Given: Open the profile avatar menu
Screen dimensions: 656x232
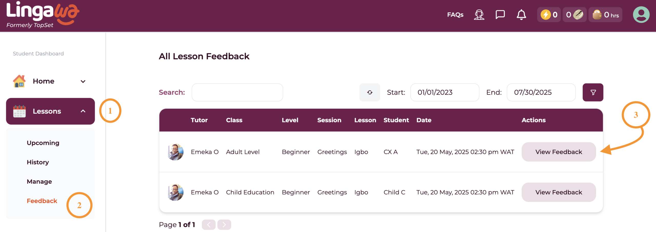Looking at the screenshot, I should [641, 15].
